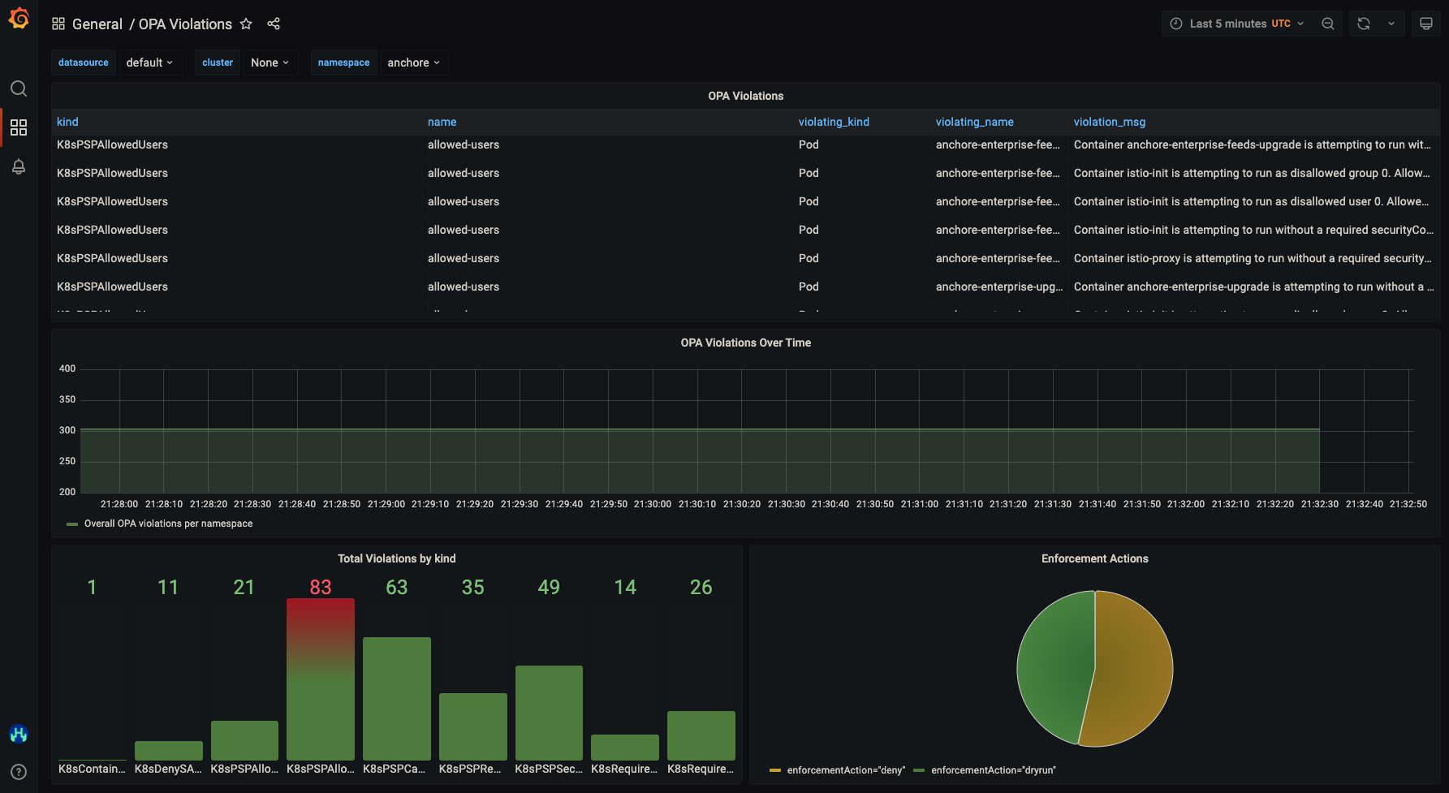Share the dashboard using share icon
Image resolution: width=1449 pixels, height=793 pixels.
click(274, 24)
